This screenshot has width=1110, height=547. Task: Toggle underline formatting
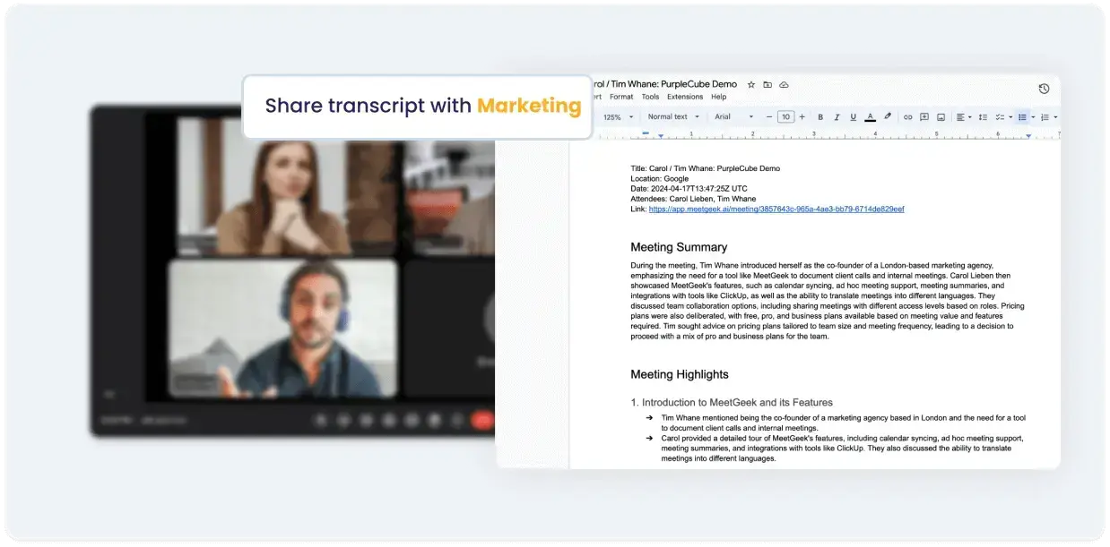tap(853, 116)
